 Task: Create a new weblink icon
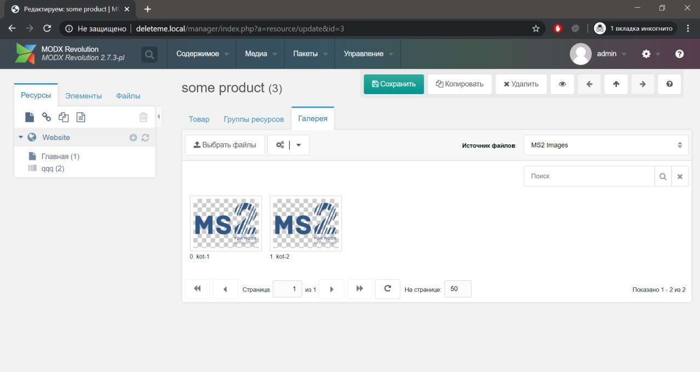(46, 117)
